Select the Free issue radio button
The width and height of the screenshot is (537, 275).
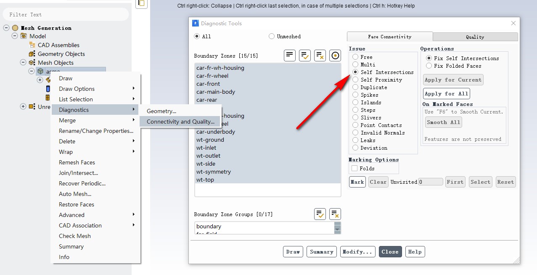click(x=355, y=57)
